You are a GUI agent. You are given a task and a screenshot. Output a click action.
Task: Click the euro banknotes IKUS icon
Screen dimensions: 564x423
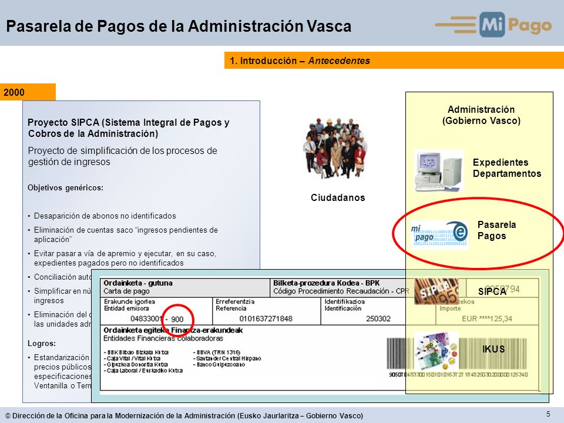coord(437,351)
